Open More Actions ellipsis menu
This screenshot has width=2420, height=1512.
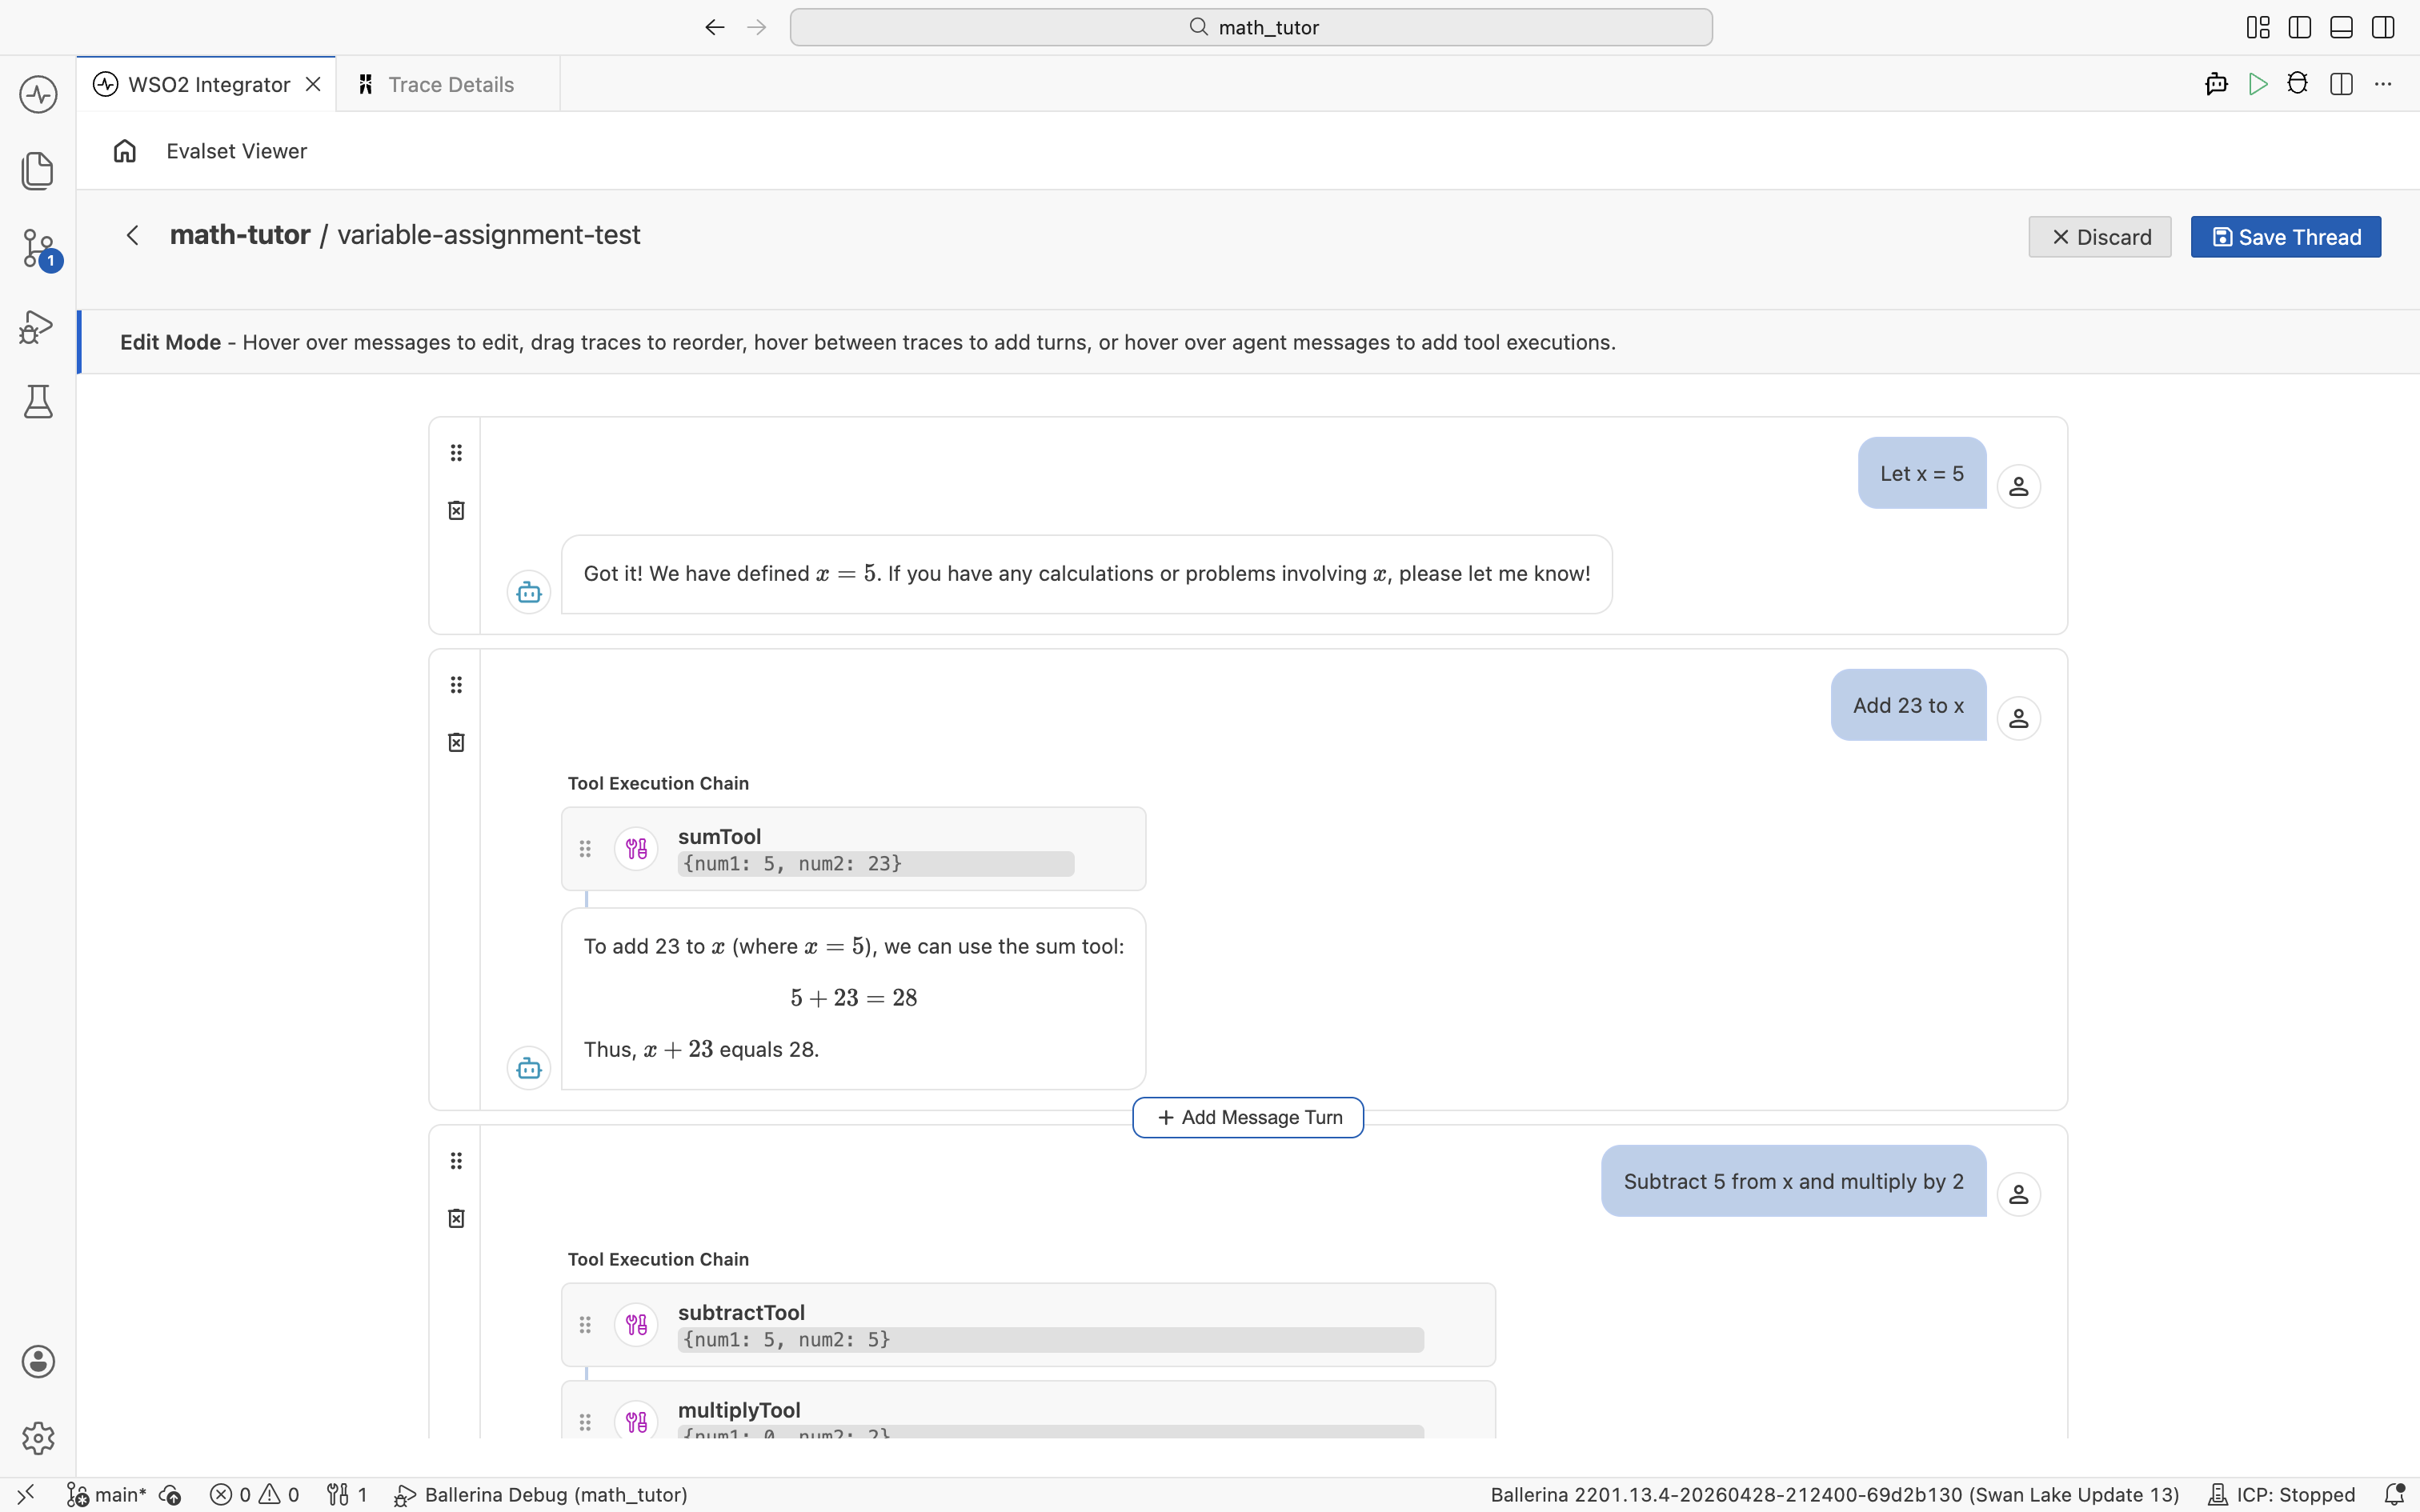tap(2383, 84)
